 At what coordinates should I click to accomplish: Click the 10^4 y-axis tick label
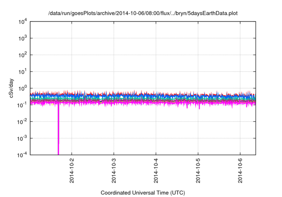pyautogui.click(x=22, y=22)
